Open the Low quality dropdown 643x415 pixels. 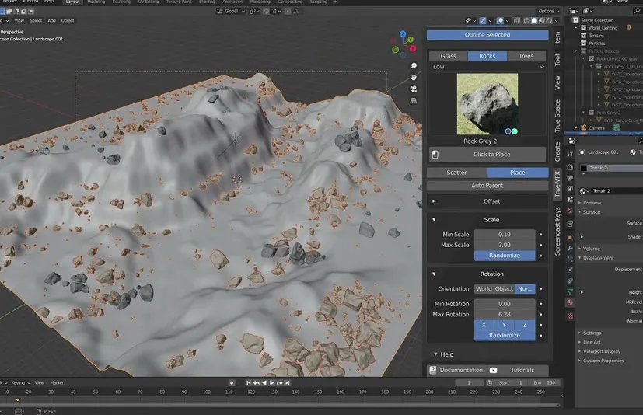point(487,67)
